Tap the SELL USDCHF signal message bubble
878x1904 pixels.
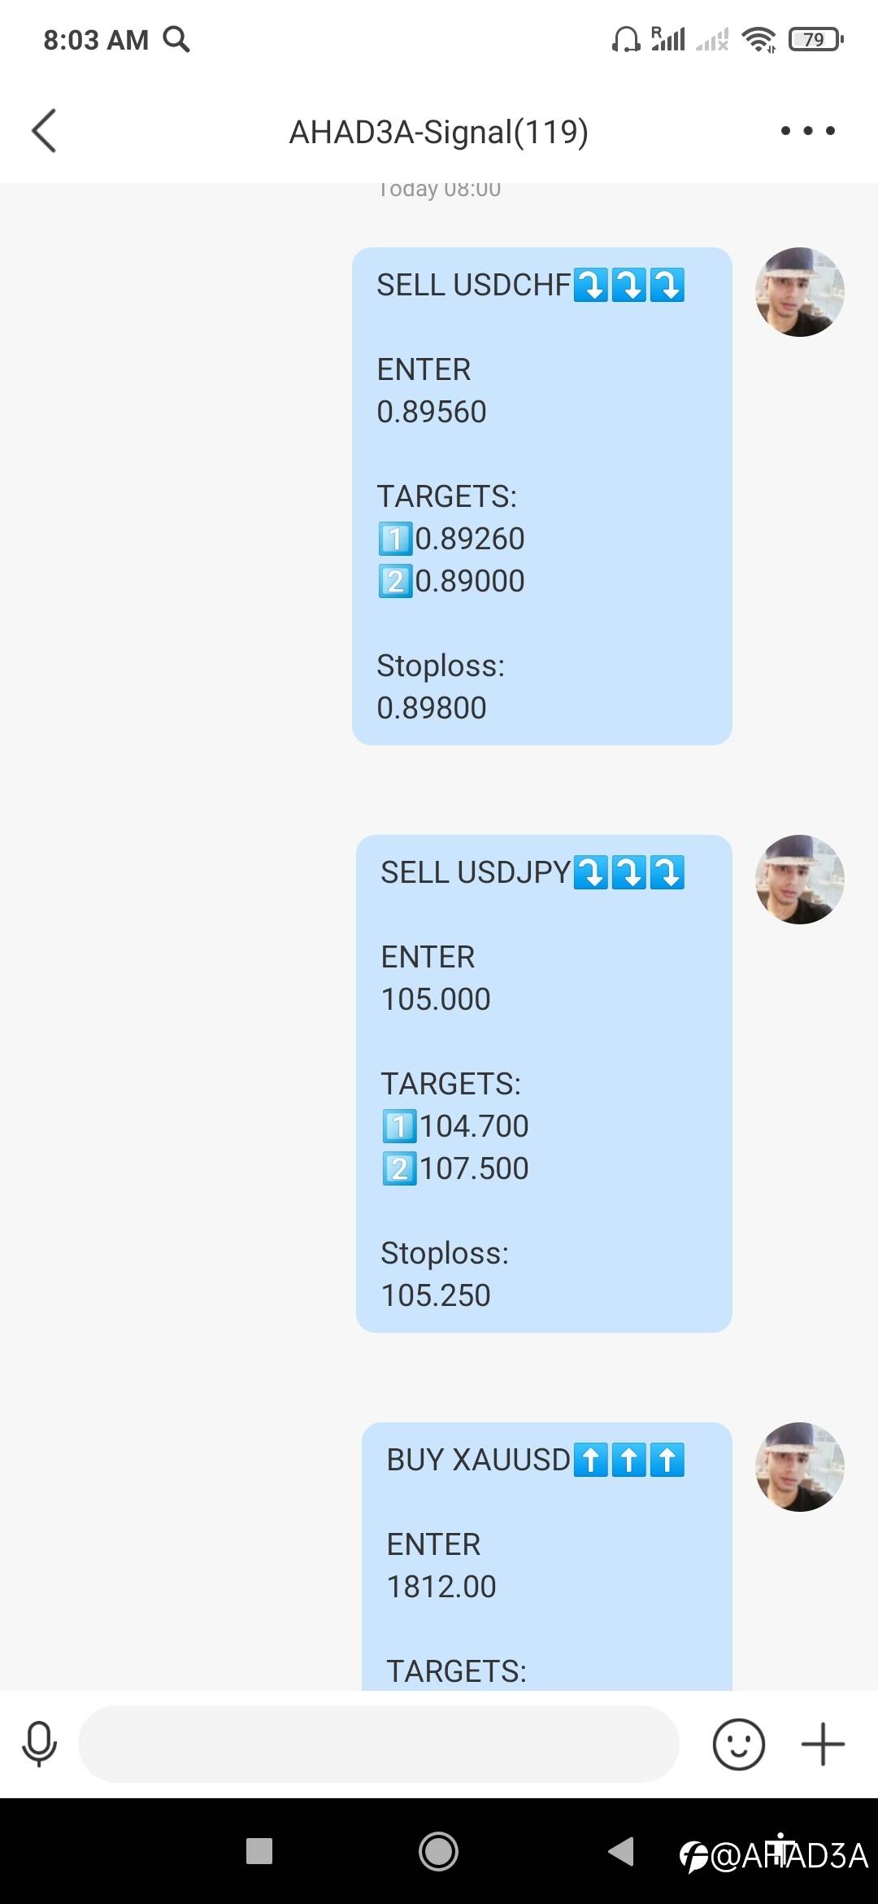(541, 496)
